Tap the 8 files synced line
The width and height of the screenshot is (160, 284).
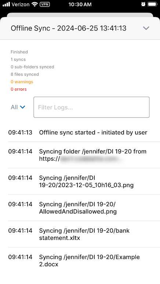25,74
